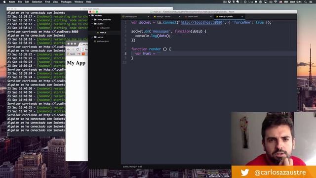The image size is (316, 178).
Task: Select the node_modules folder in tree
Action: (x=104, y=20)
